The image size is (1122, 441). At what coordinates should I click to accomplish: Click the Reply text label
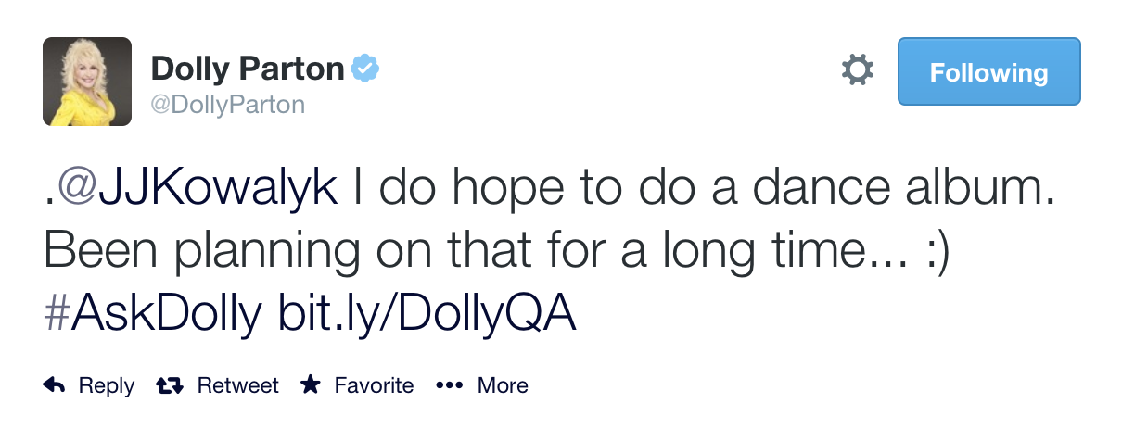[x=106, y=385]
